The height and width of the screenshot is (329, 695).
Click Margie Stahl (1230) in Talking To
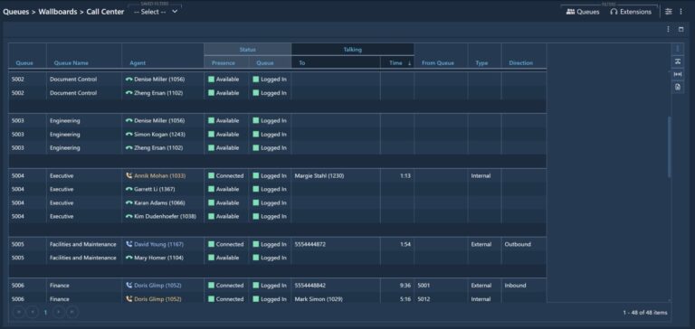click(x=319, y=175)
